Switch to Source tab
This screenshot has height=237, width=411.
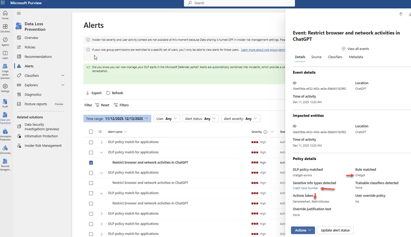click(316, 57)
